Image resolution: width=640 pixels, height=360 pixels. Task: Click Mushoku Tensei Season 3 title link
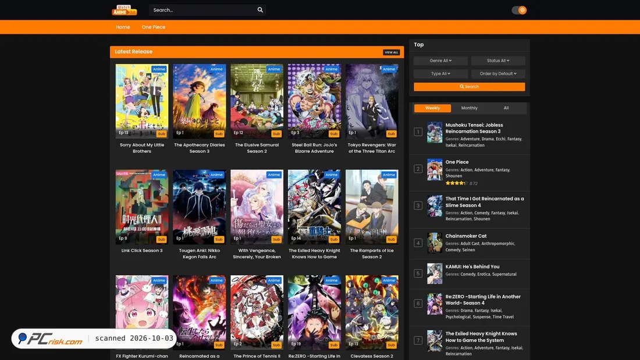[474, 128]
